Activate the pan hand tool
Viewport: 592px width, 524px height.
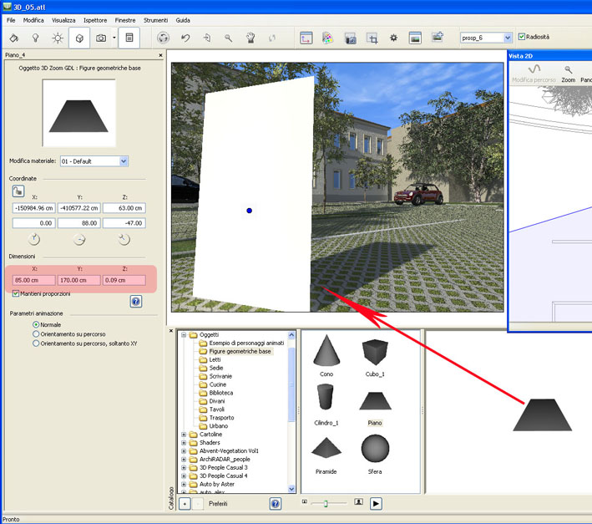coord(250,38)
